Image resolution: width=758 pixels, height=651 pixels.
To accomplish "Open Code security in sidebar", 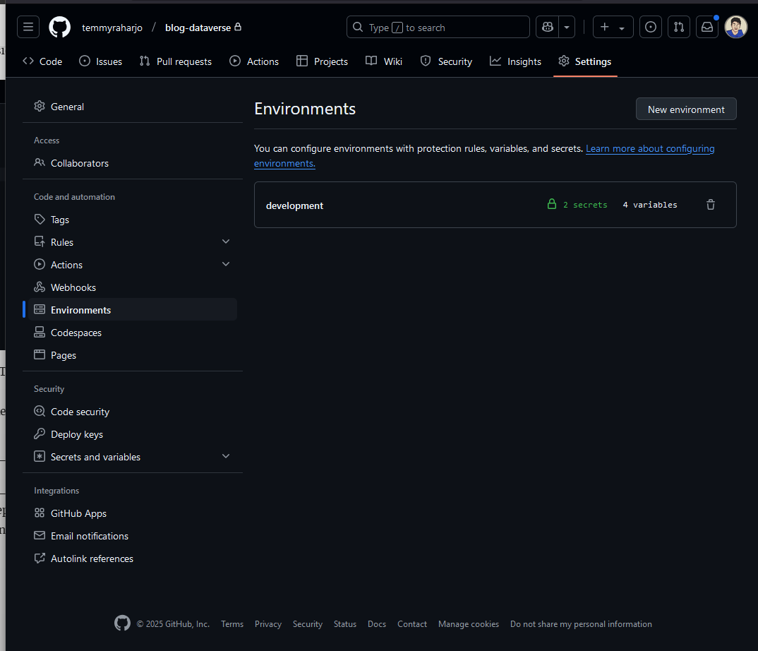I will coord(133,412).
